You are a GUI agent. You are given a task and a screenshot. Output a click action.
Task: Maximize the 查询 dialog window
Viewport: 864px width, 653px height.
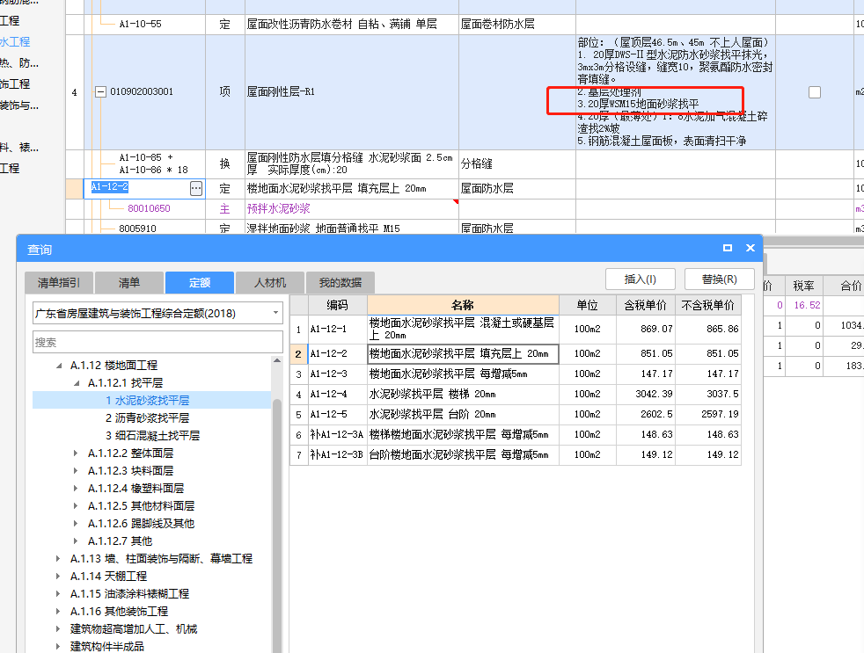click(x=728, y=249)
